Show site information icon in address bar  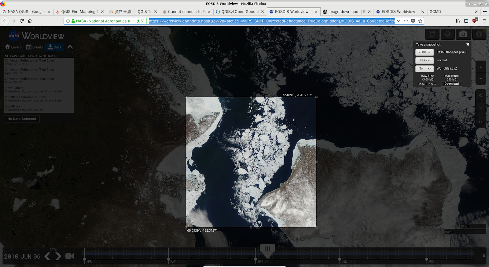(x=68, y=21)
